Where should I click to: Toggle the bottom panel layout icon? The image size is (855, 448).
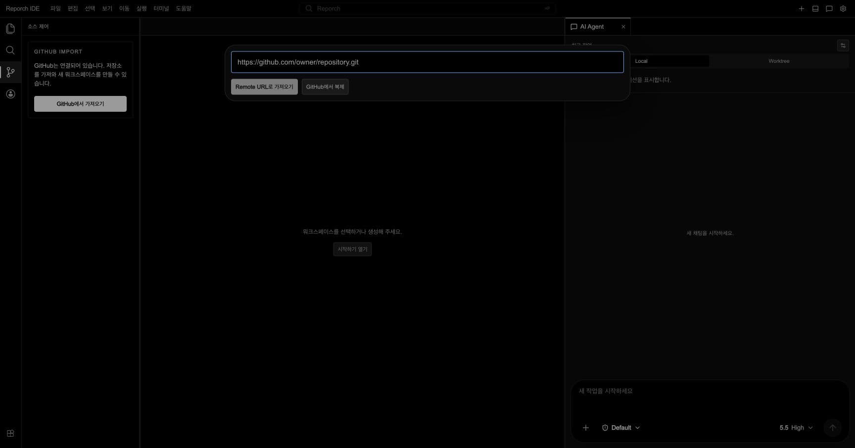[815, 8]
